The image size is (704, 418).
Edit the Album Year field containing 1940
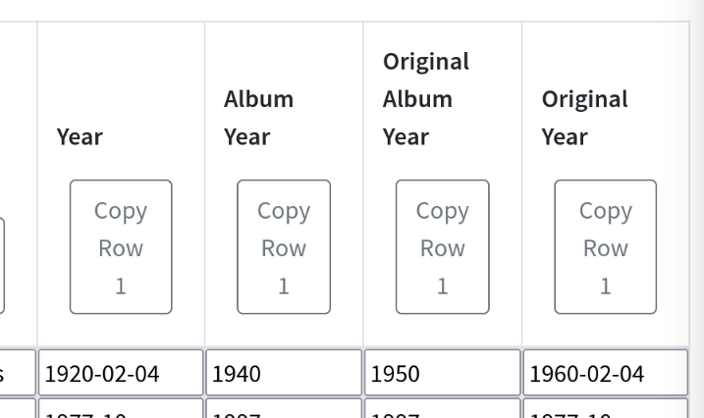284,373
